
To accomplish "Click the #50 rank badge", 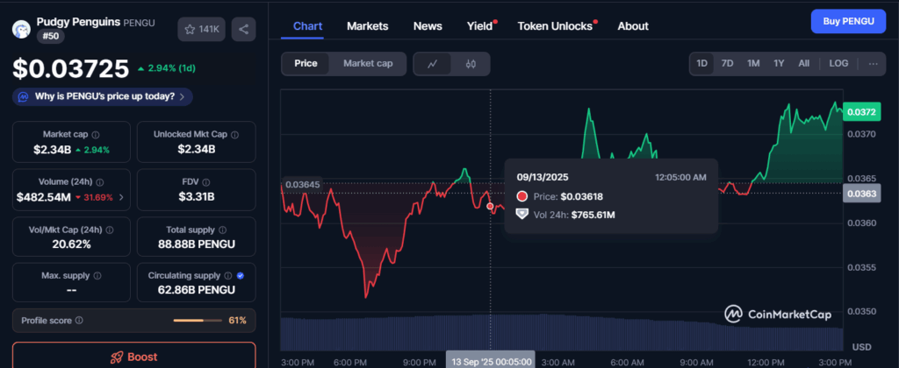I will pos(51,37).
